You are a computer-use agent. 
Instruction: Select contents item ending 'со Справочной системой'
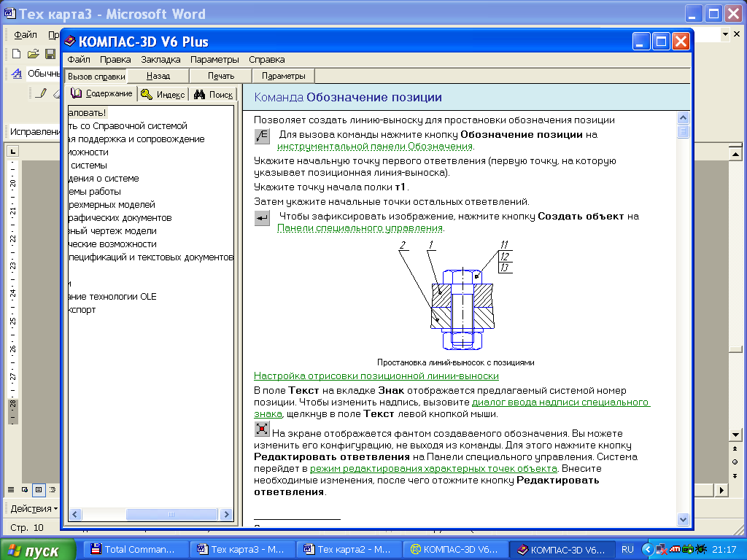[x=128, y=126]
